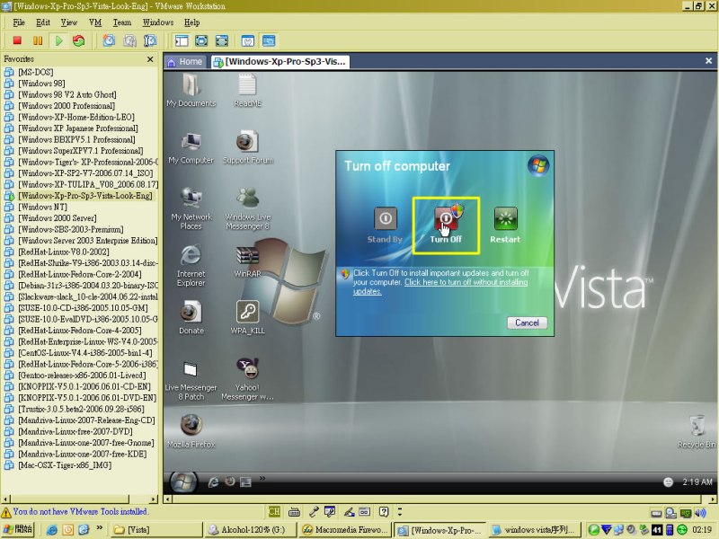Click the Stand By button
Image resolution: width=719 pixels, height=539 pixels.
coord(385,225)
